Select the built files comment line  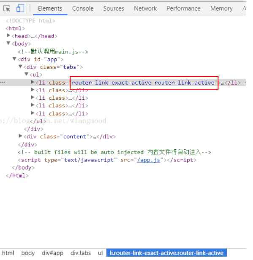[x=114, y=152]
